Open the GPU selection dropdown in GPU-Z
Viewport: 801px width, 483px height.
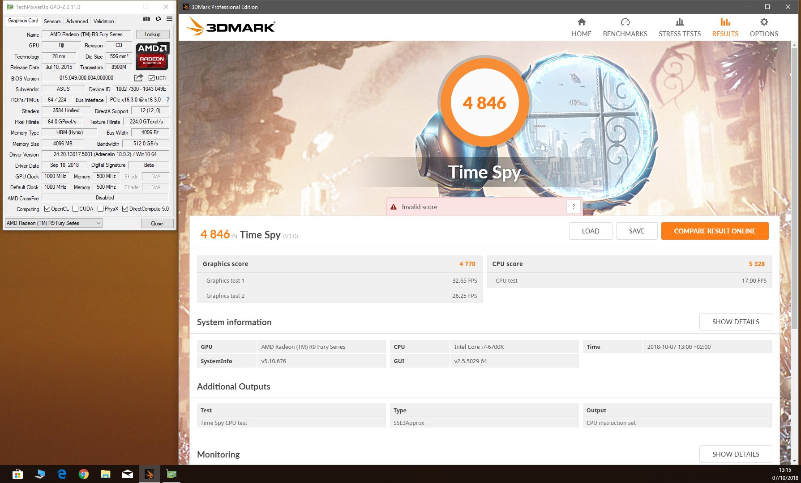point(54,223)
